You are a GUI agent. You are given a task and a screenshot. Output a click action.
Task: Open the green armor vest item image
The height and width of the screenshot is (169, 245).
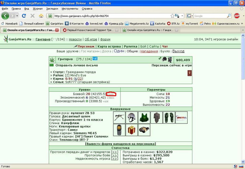click(x=144, y=117)
